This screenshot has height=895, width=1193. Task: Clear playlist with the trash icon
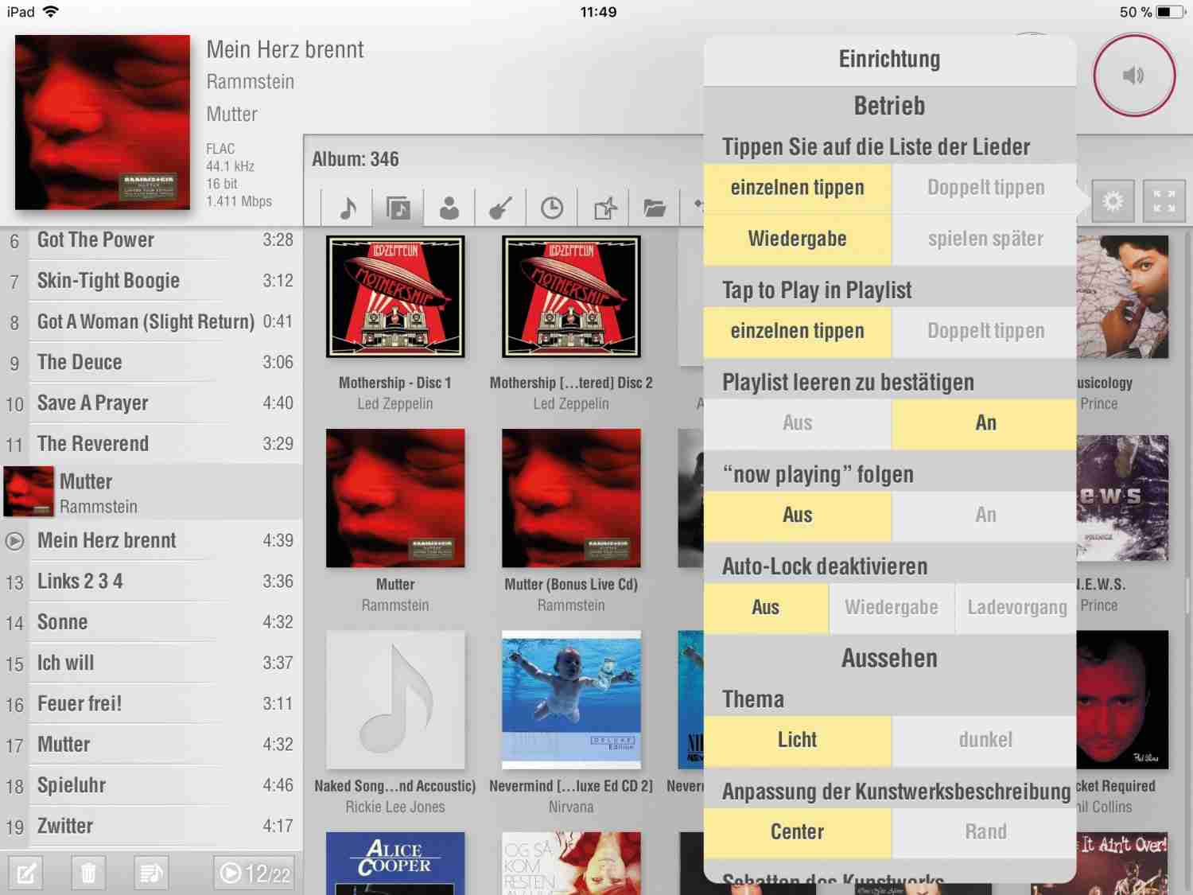88,874
